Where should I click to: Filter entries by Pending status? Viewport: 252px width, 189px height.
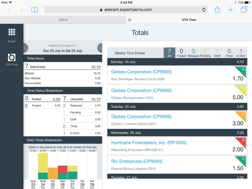[x=205, y=52]
